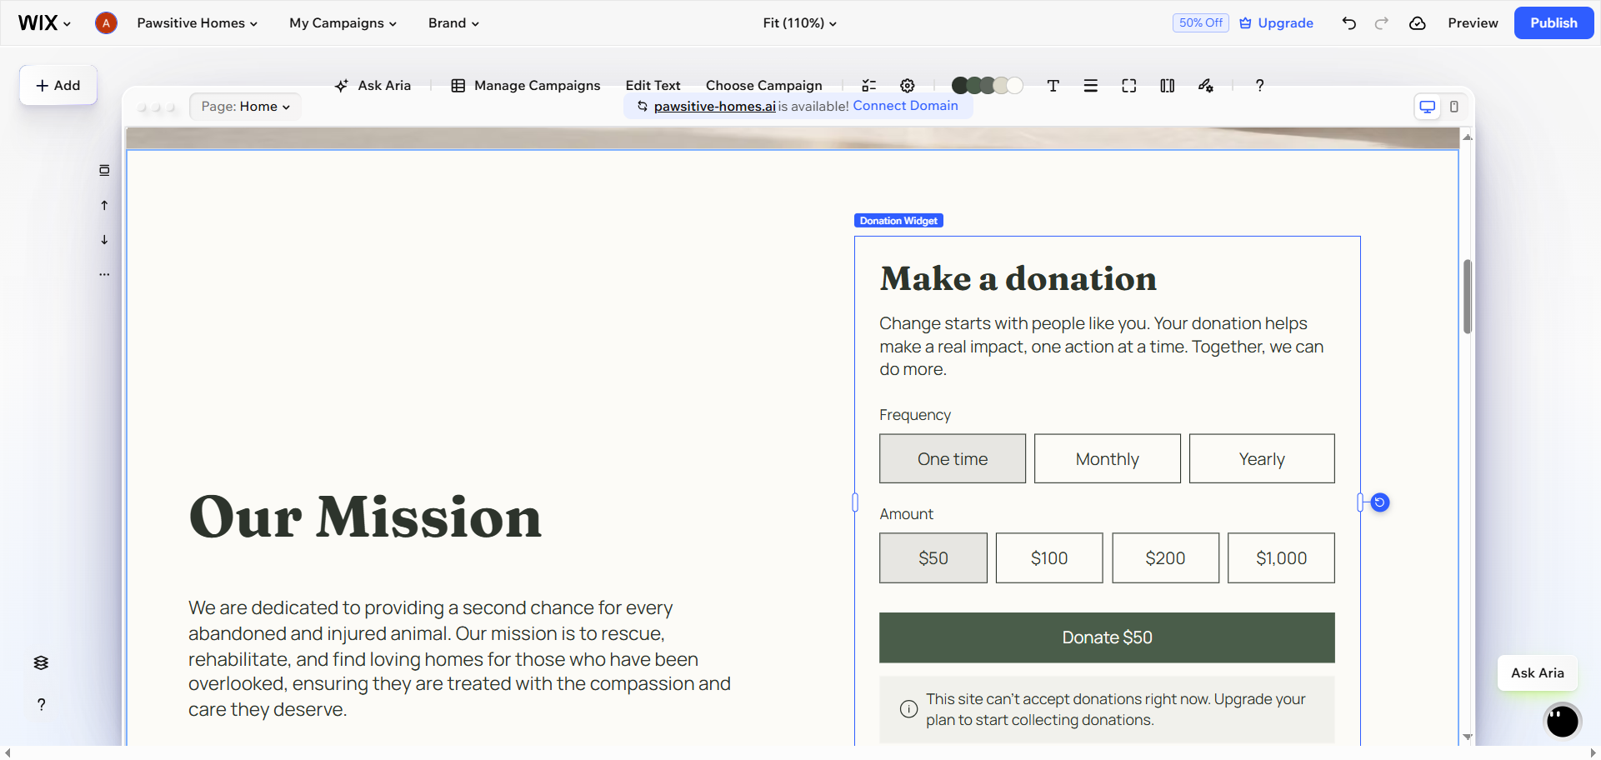Click the Make a donation heading
Image resolution: width=1601 pixels, height=760 pixels.
click(x=1018, y=278)
